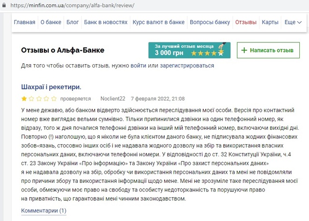Open Курс валют в банке
This screenshot has height=221, width=309.
pyautogui.click(x=159, y=22)
